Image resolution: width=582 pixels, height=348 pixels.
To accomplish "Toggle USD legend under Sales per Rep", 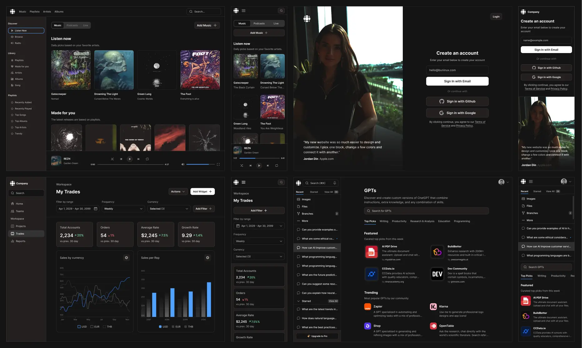I will pos(163,327).
